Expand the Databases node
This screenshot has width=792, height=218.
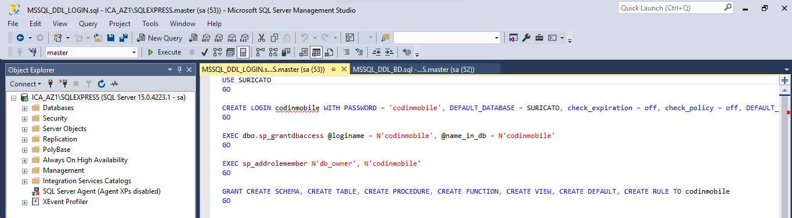24,108
